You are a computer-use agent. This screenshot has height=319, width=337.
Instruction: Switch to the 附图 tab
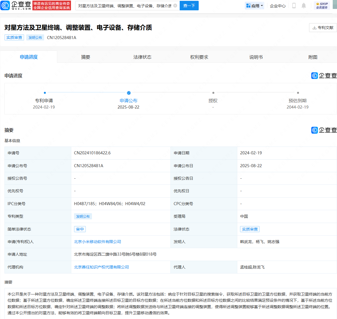pos(313,57)
